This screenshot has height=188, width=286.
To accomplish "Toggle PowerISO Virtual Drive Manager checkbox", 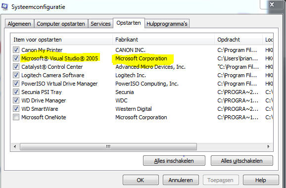I will (x=16, y=84).
